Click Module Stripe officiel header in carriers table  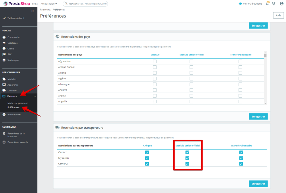(x=188, y=146)
